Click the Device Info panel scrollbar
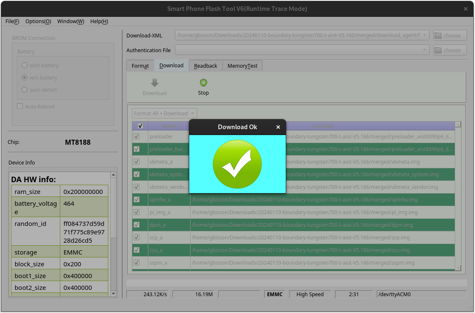Screen dimensions: 475x313 click(x=114, y=231)
